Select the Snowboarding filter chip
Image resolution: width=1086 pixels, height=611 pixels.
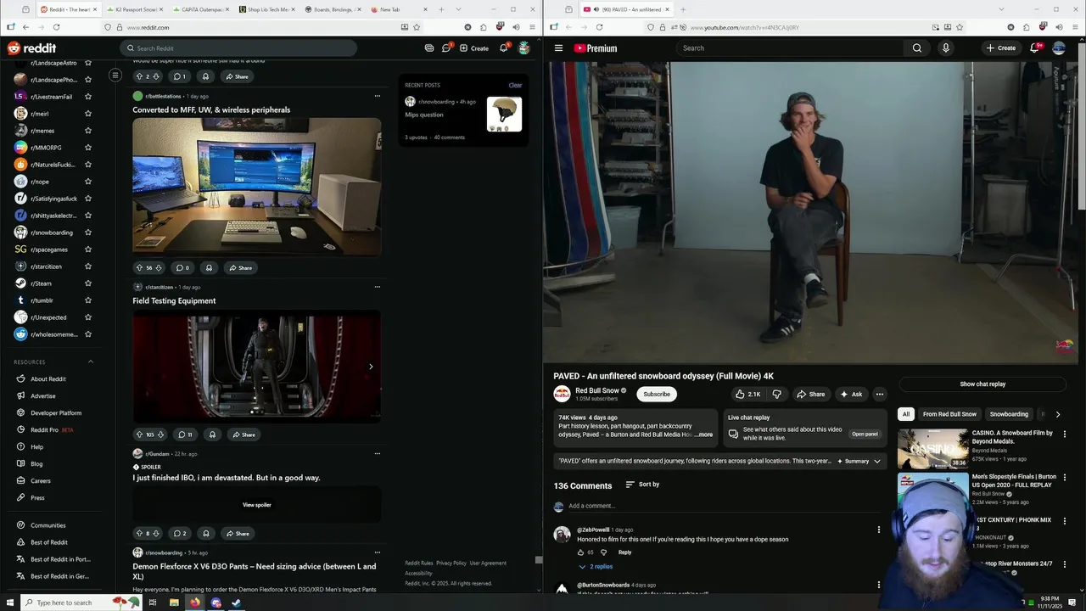pos(1009,414)
